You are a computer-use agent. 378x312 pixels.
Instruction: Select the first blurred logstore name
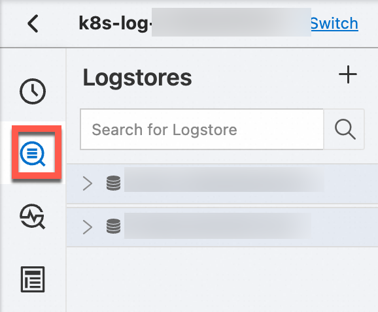click(x=223, y=179)
